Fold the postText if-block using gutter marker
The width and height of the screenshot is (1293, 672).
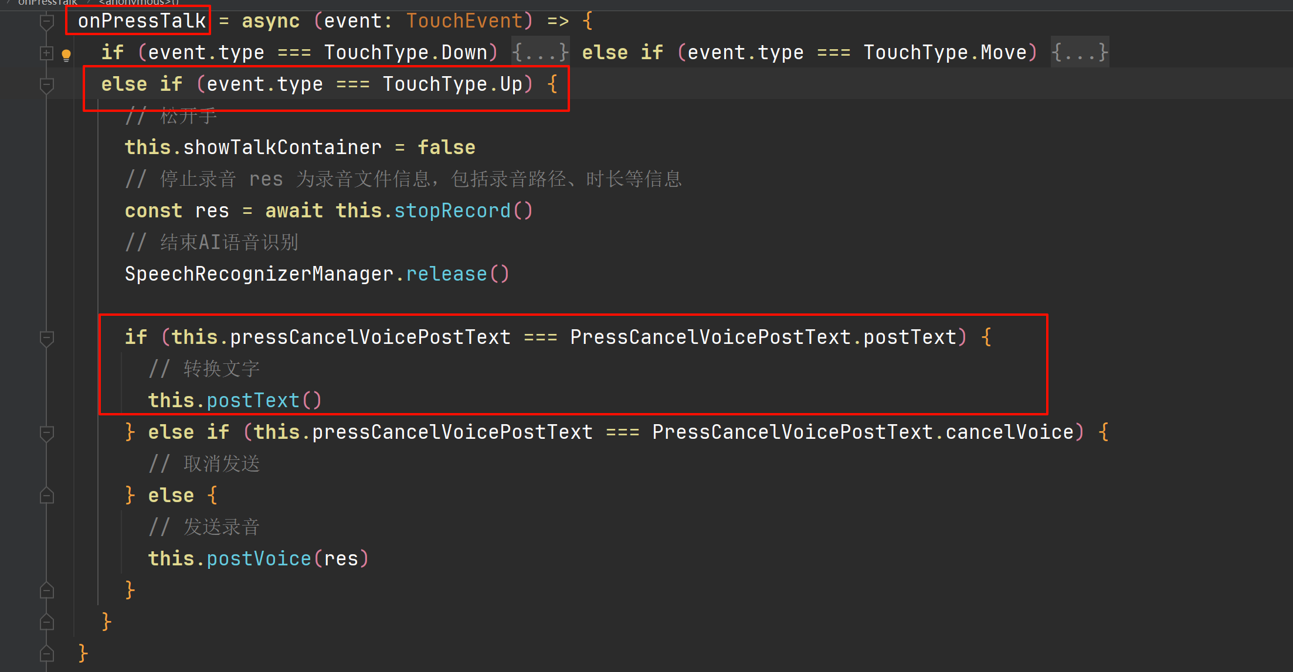47,338
